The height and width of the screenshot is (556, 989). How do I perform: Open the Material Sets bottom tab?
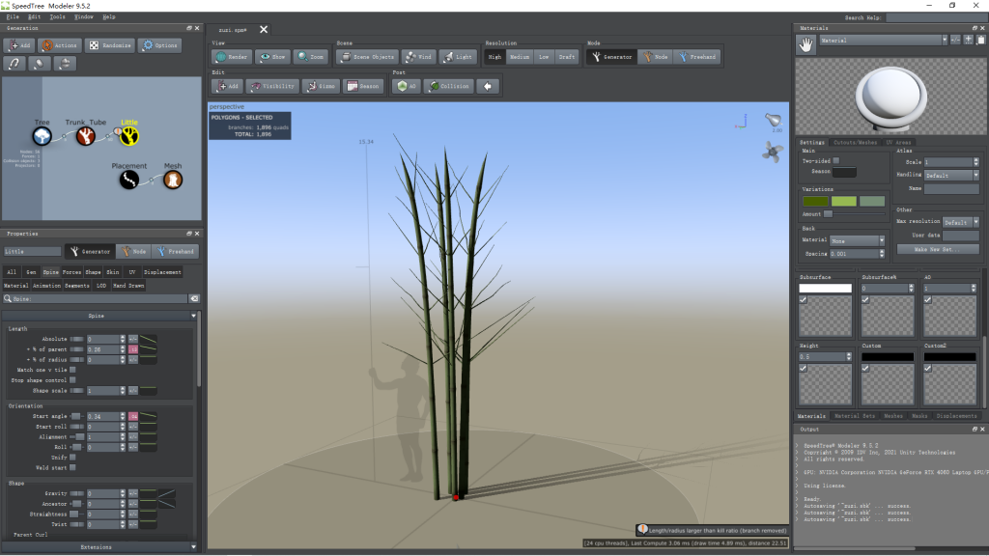pyautogui.click(x=855, y=416)
